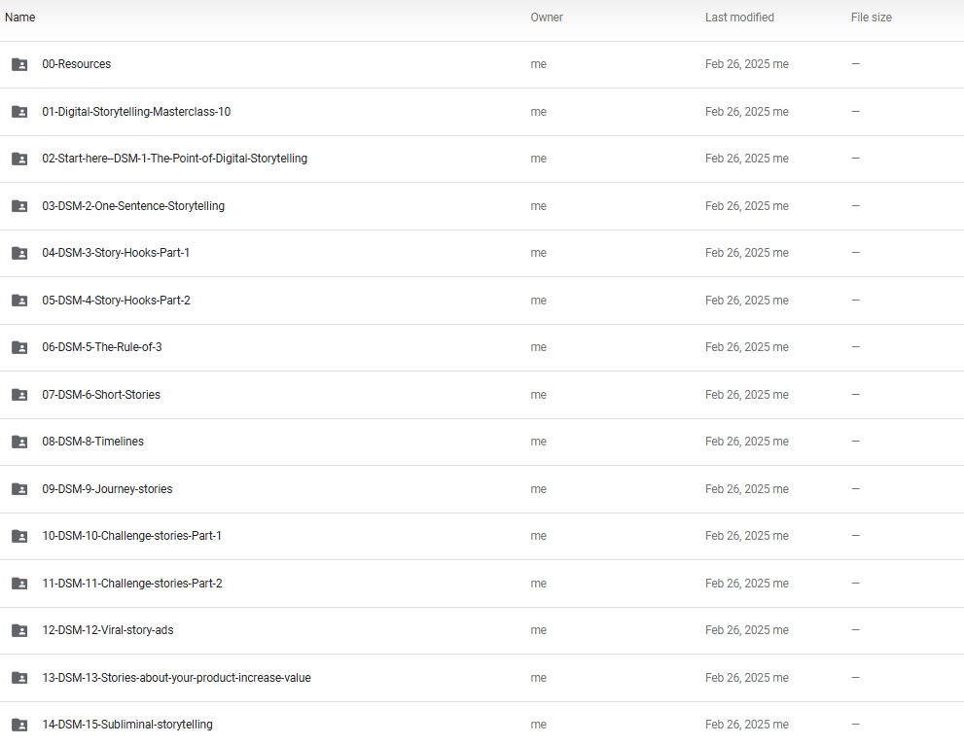Click the folder icon beside 06-DSM-5-The-Rule-of-3
Screen dimensions: 964x745
pyautogui.click(x=19, y=347)
